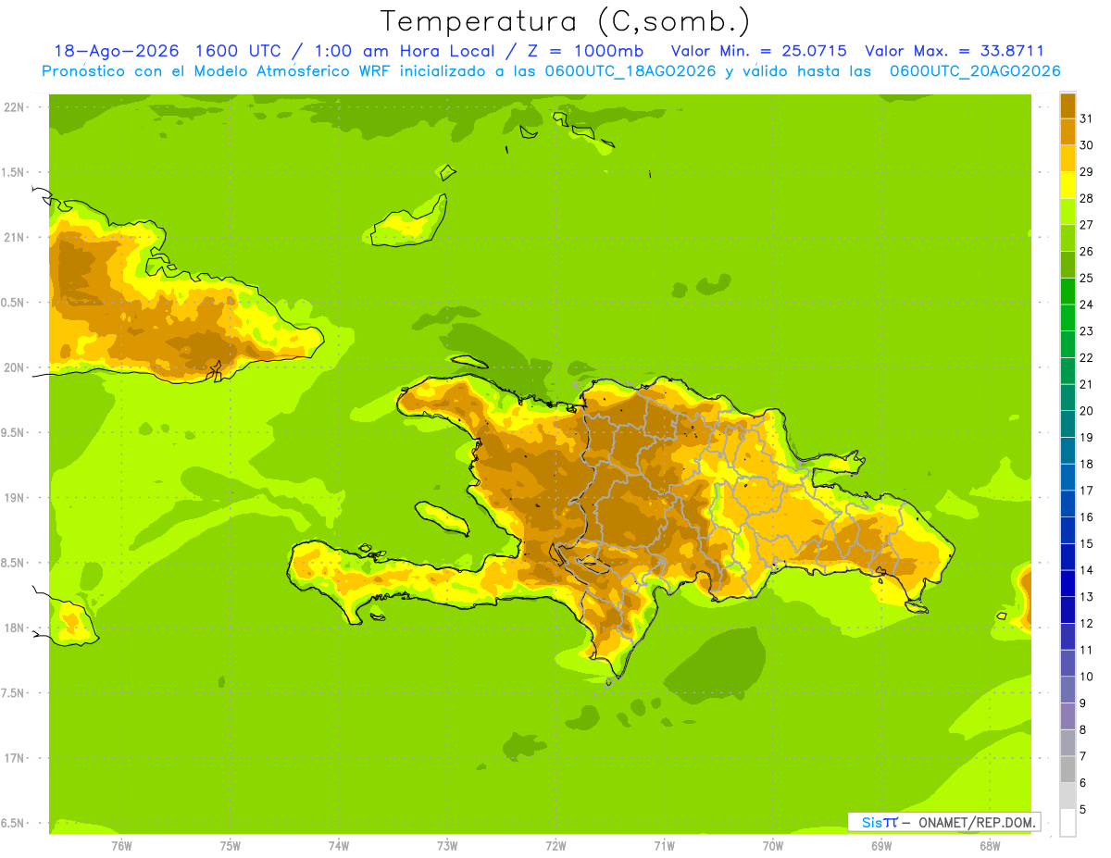Click the '1:00 am Hora Local' text
This screenshot has width=1111, height=858.
tap(403, 51)
